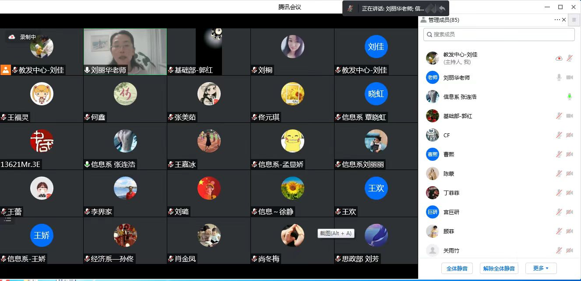Click the green microphone icon for 信息系 张连浩
Screen dimensions: 581x281
click(x=569, y=97)
